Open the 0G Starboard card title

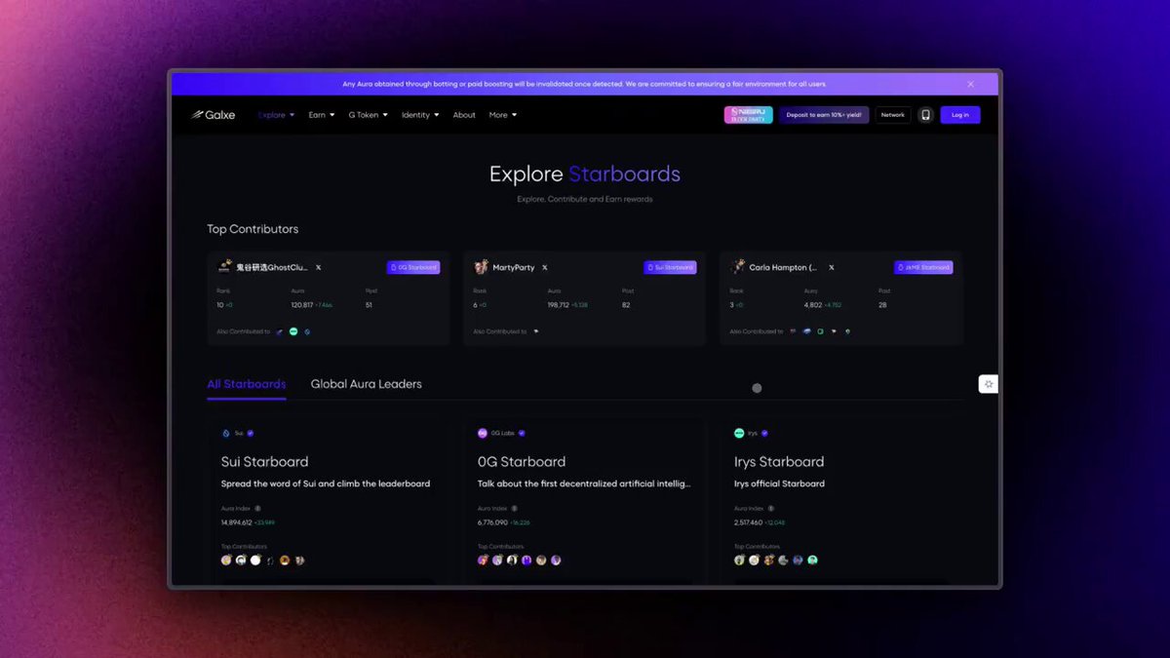[522, 462]
